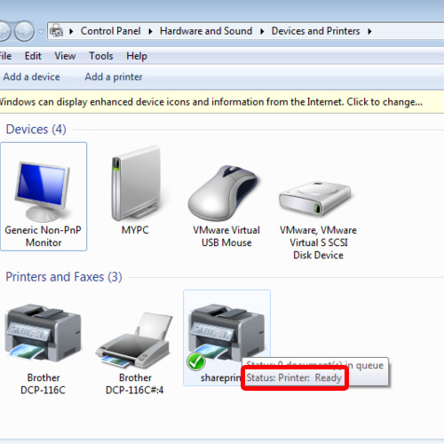Click the 'Disk Device' label text

pos(318,255)
